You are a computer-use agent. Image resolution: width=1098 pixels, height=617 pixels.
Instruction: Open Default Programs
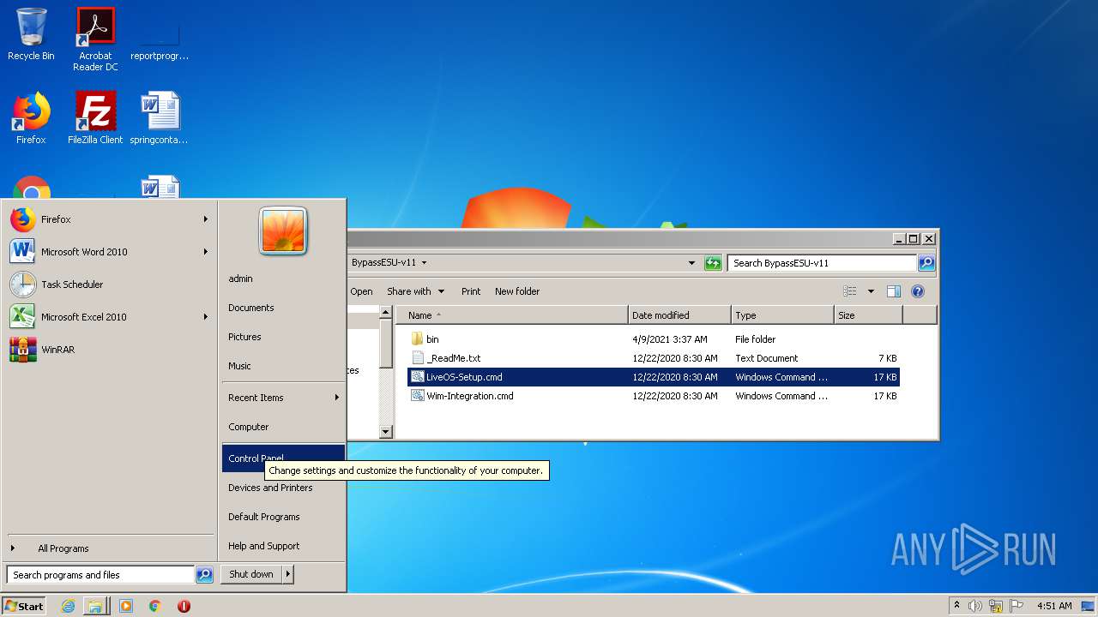coord(264,517)
